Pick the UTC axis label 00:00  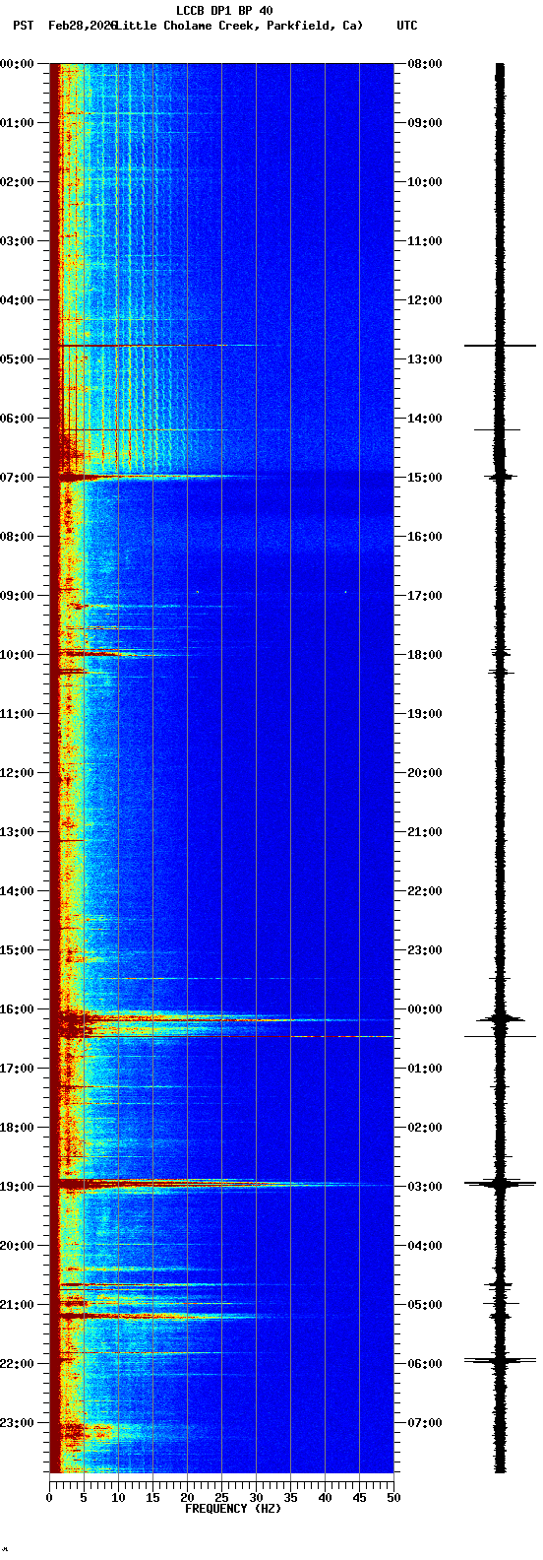coord(425,1009)
